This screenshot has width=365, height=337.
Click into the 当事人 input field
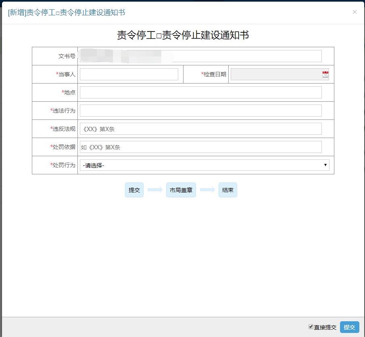[129, 74]
